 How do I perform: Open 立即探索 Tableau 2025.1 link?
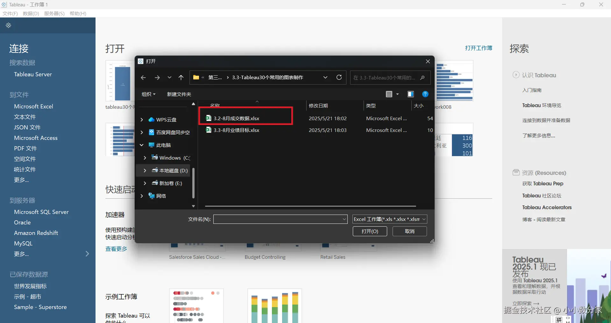tap(526, 304)
